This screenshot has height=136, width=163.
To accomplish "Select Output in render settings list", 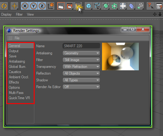I will click(13, 51).
